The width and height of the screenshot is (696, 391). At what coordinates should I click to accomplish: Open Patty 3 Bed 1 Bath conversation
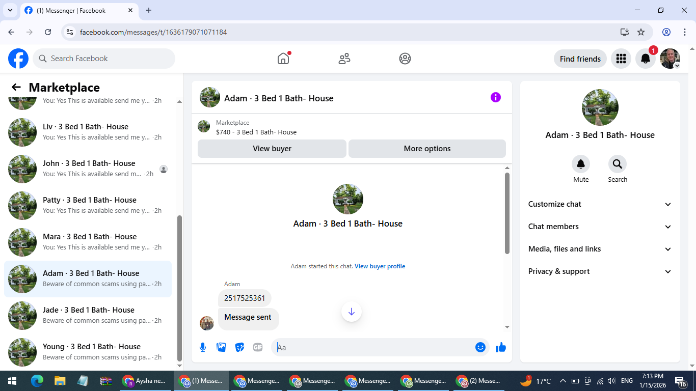tap(88, 206)
